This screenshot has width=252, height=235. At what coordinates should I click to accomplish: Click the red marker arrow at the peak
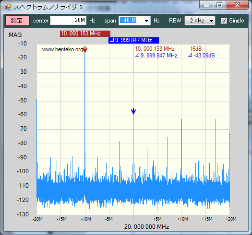[85, 49]
